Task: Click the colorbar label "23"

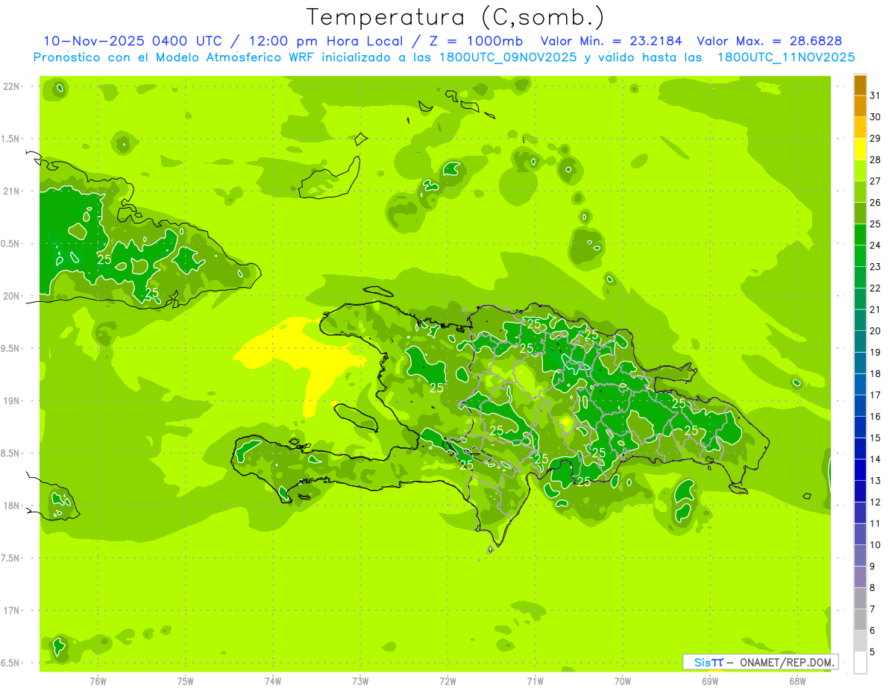Action: click(876, 267)
